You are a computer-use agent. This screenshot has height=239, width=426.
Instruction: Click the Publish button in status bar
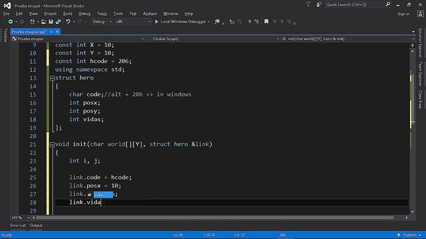click(x=409, y=235)
